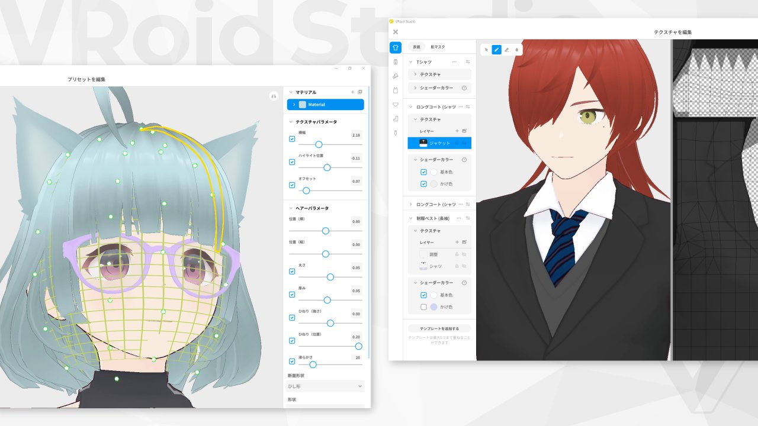Expand the collapsed ロングコート (シャツ section
Image resolution: width=758 pixels, height=426 pixels.
[411, 204]
